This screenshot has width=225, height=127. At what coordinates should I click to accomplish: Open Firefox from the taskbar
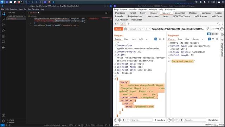click(19, 2)
